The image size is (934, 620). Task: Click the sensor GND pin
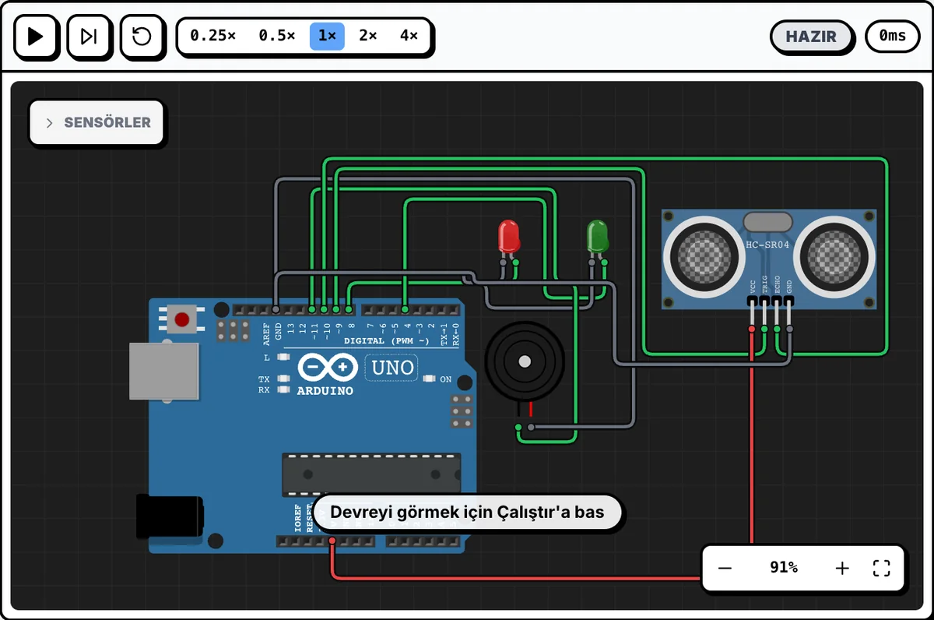789,329
